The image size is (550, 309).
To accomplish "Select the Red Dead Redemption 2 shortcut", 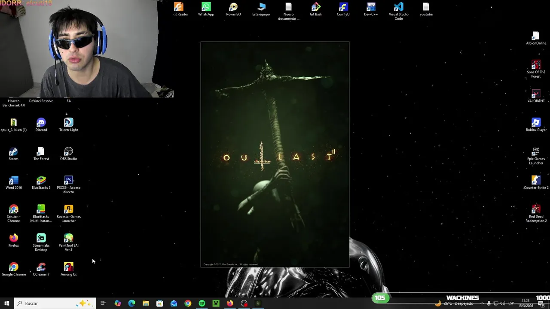I will pos(536,214).
